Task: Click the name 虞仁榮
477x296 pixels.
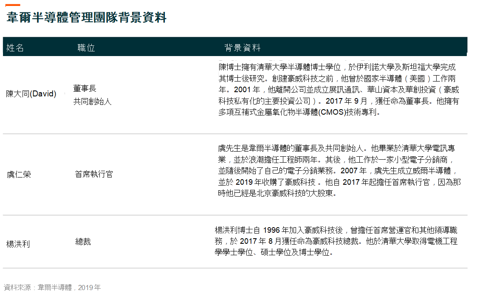Action: pos(19,175)
